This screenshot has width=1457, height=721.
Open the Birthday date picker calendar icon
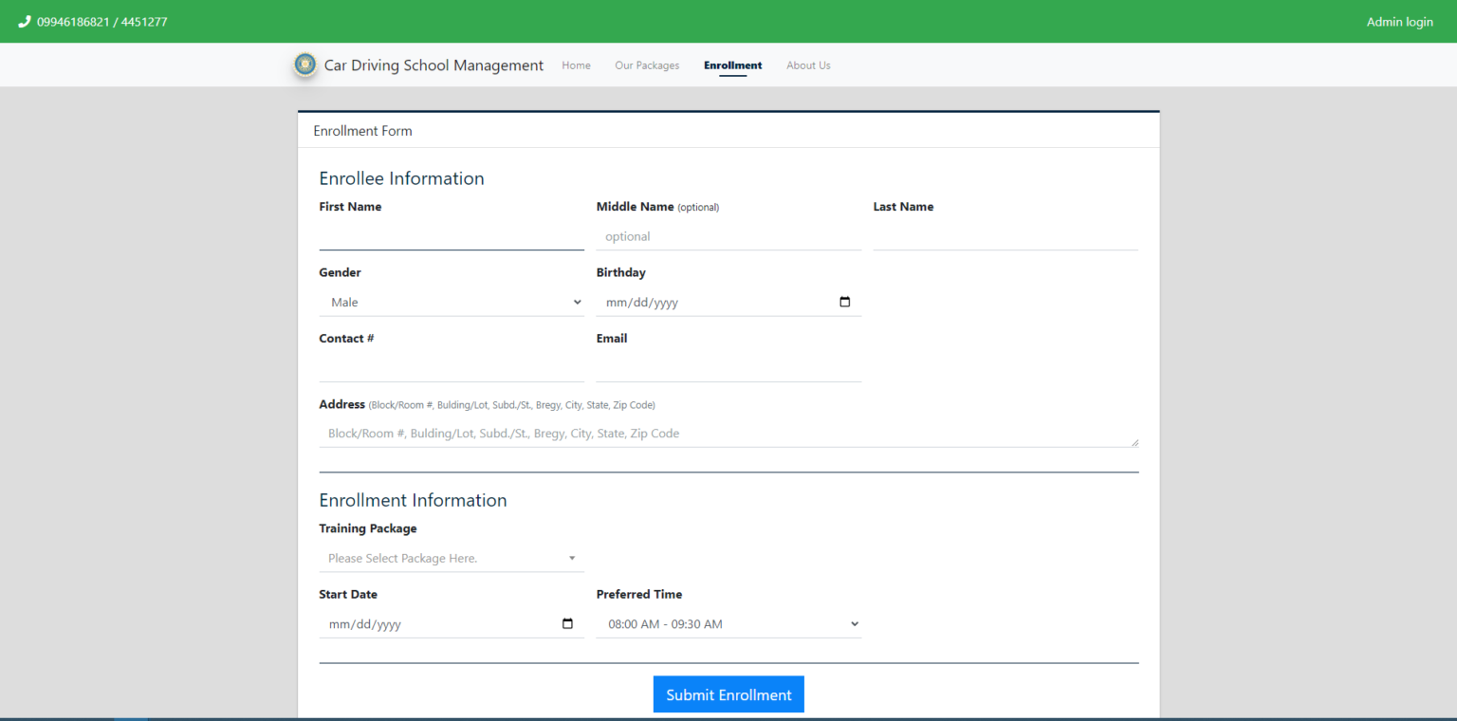pos(844,302)
